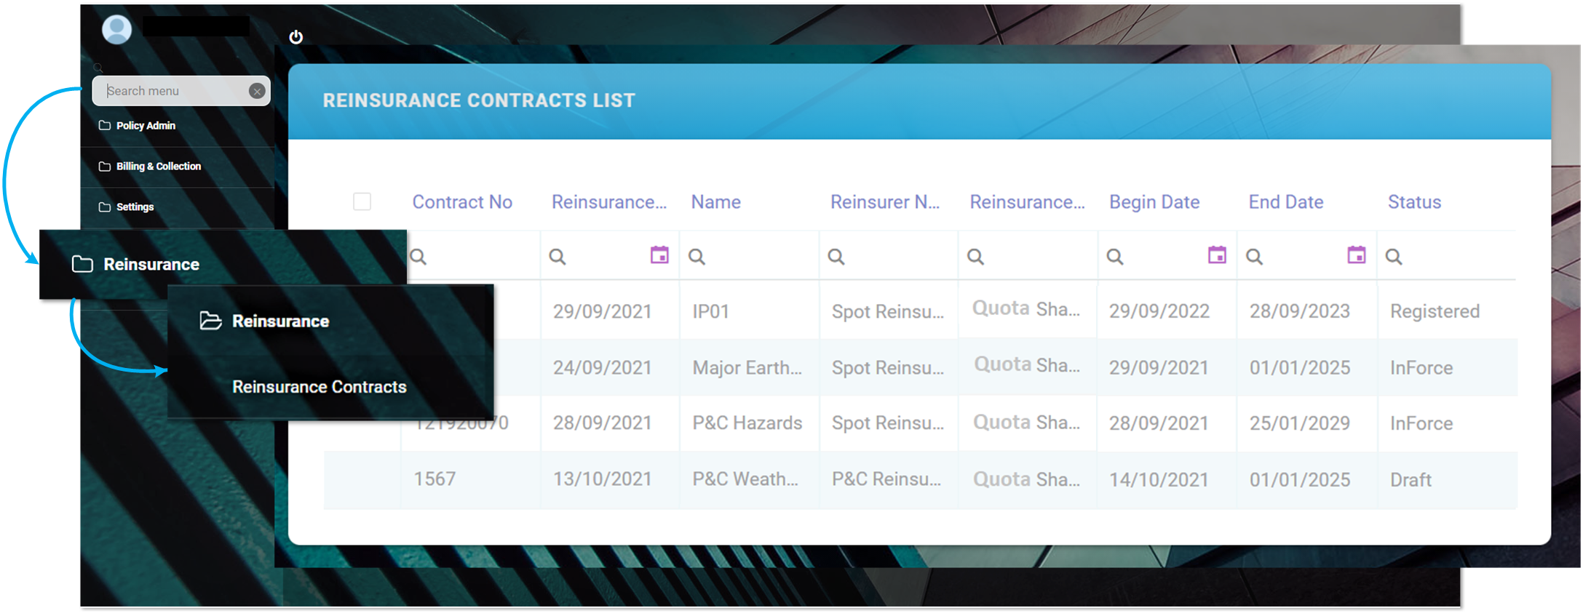Click in the Search menu input

pyautogui.click(x=175, y=91)
